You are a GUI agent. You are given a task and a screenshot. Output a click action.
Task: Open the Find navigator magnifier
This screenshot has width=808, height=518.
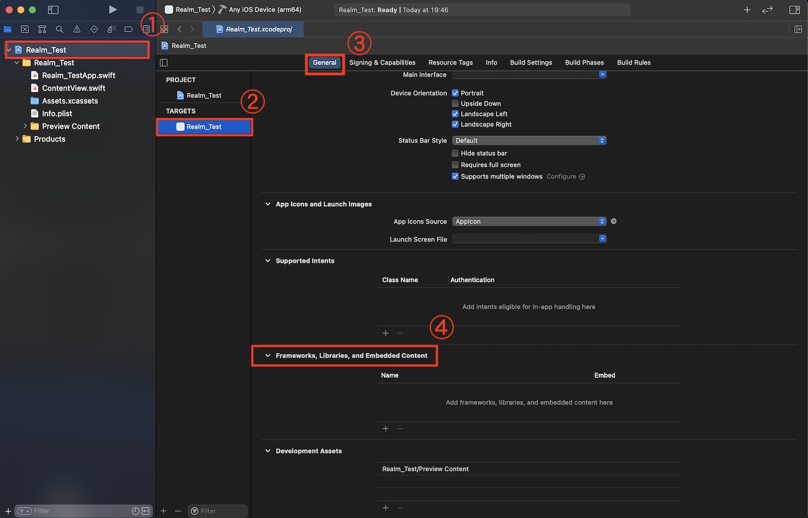[59, 29]
